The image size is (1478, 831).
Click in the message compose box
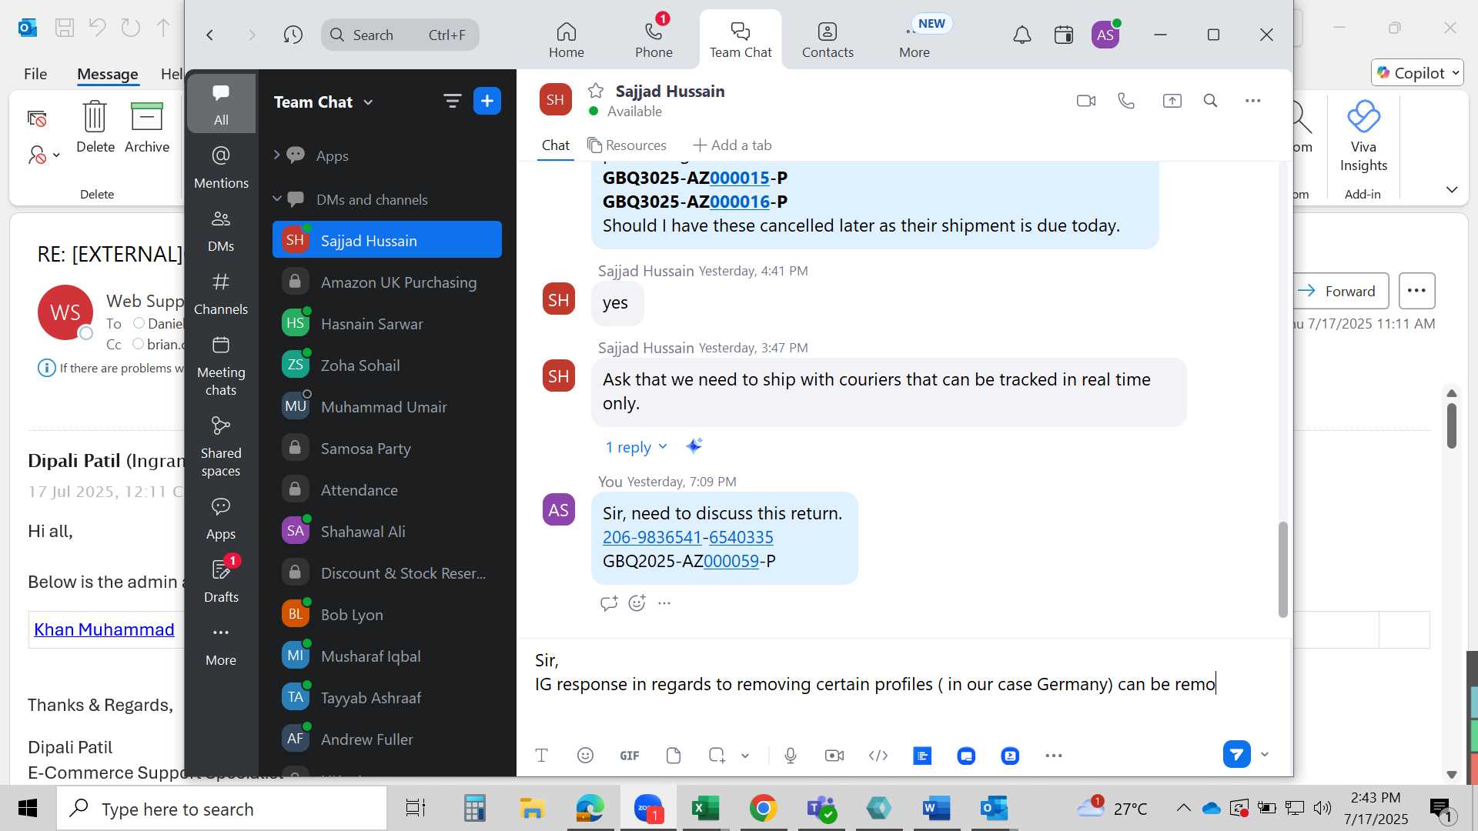tap(905, 685)
